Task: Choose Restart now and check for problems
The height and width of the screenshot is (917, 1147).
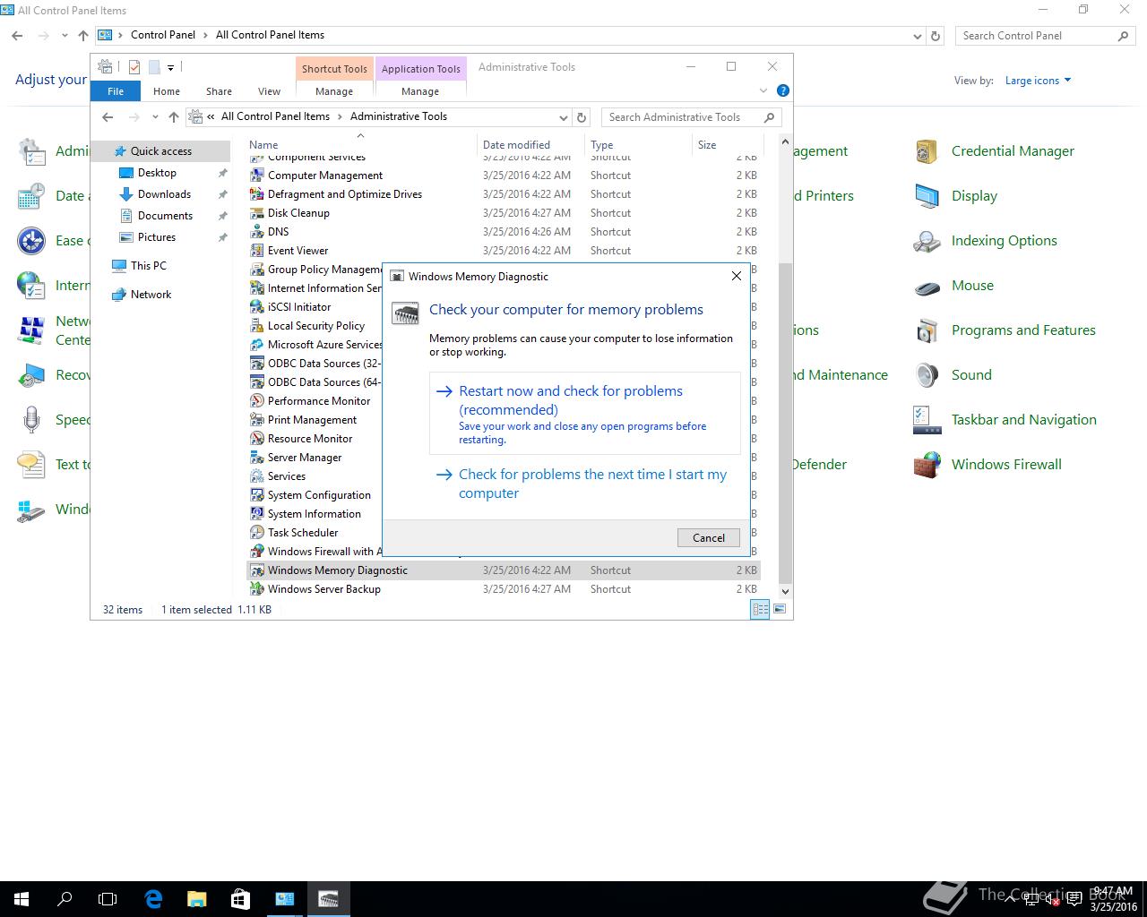Action: (x=585, y=414)
